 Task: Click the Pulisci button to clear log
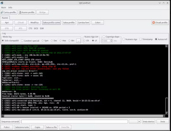[7, 127]
